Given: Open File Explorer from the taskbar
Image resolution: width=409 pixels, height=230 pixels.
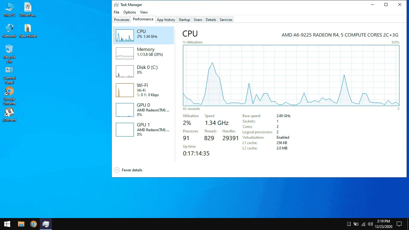Looking at the screenshot, I should pyautogui.click(x=21, y=224).
